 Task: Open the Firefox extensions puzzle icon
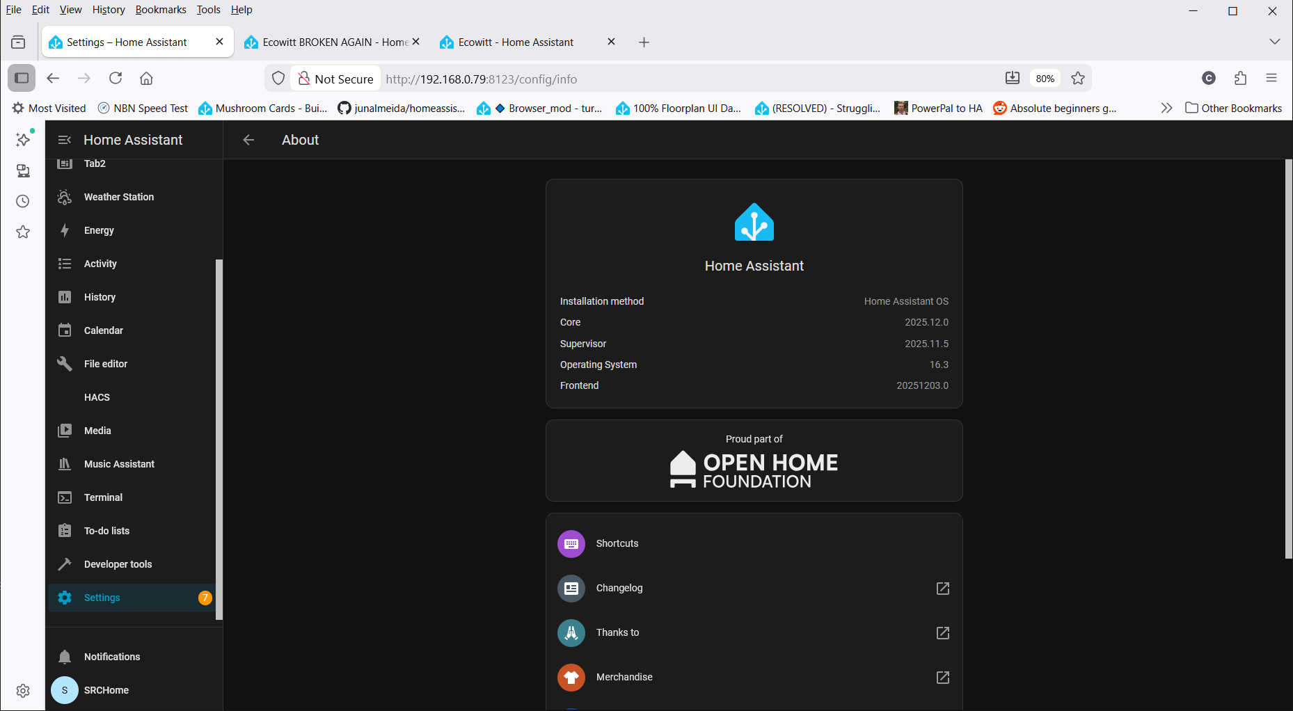pyautogui.click(x=1240, y=78)
